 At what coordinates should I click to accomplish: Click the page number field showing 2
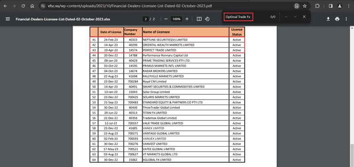coord(146,19)
